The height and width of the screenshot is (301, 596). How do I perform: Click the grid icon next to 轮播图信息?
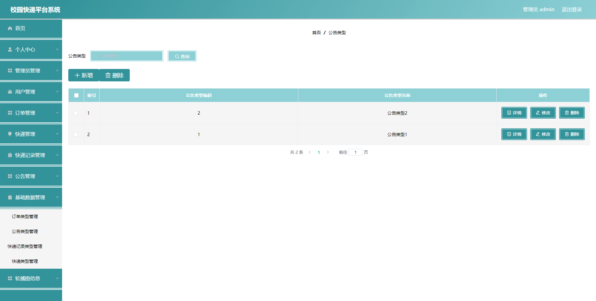point(10,278)
